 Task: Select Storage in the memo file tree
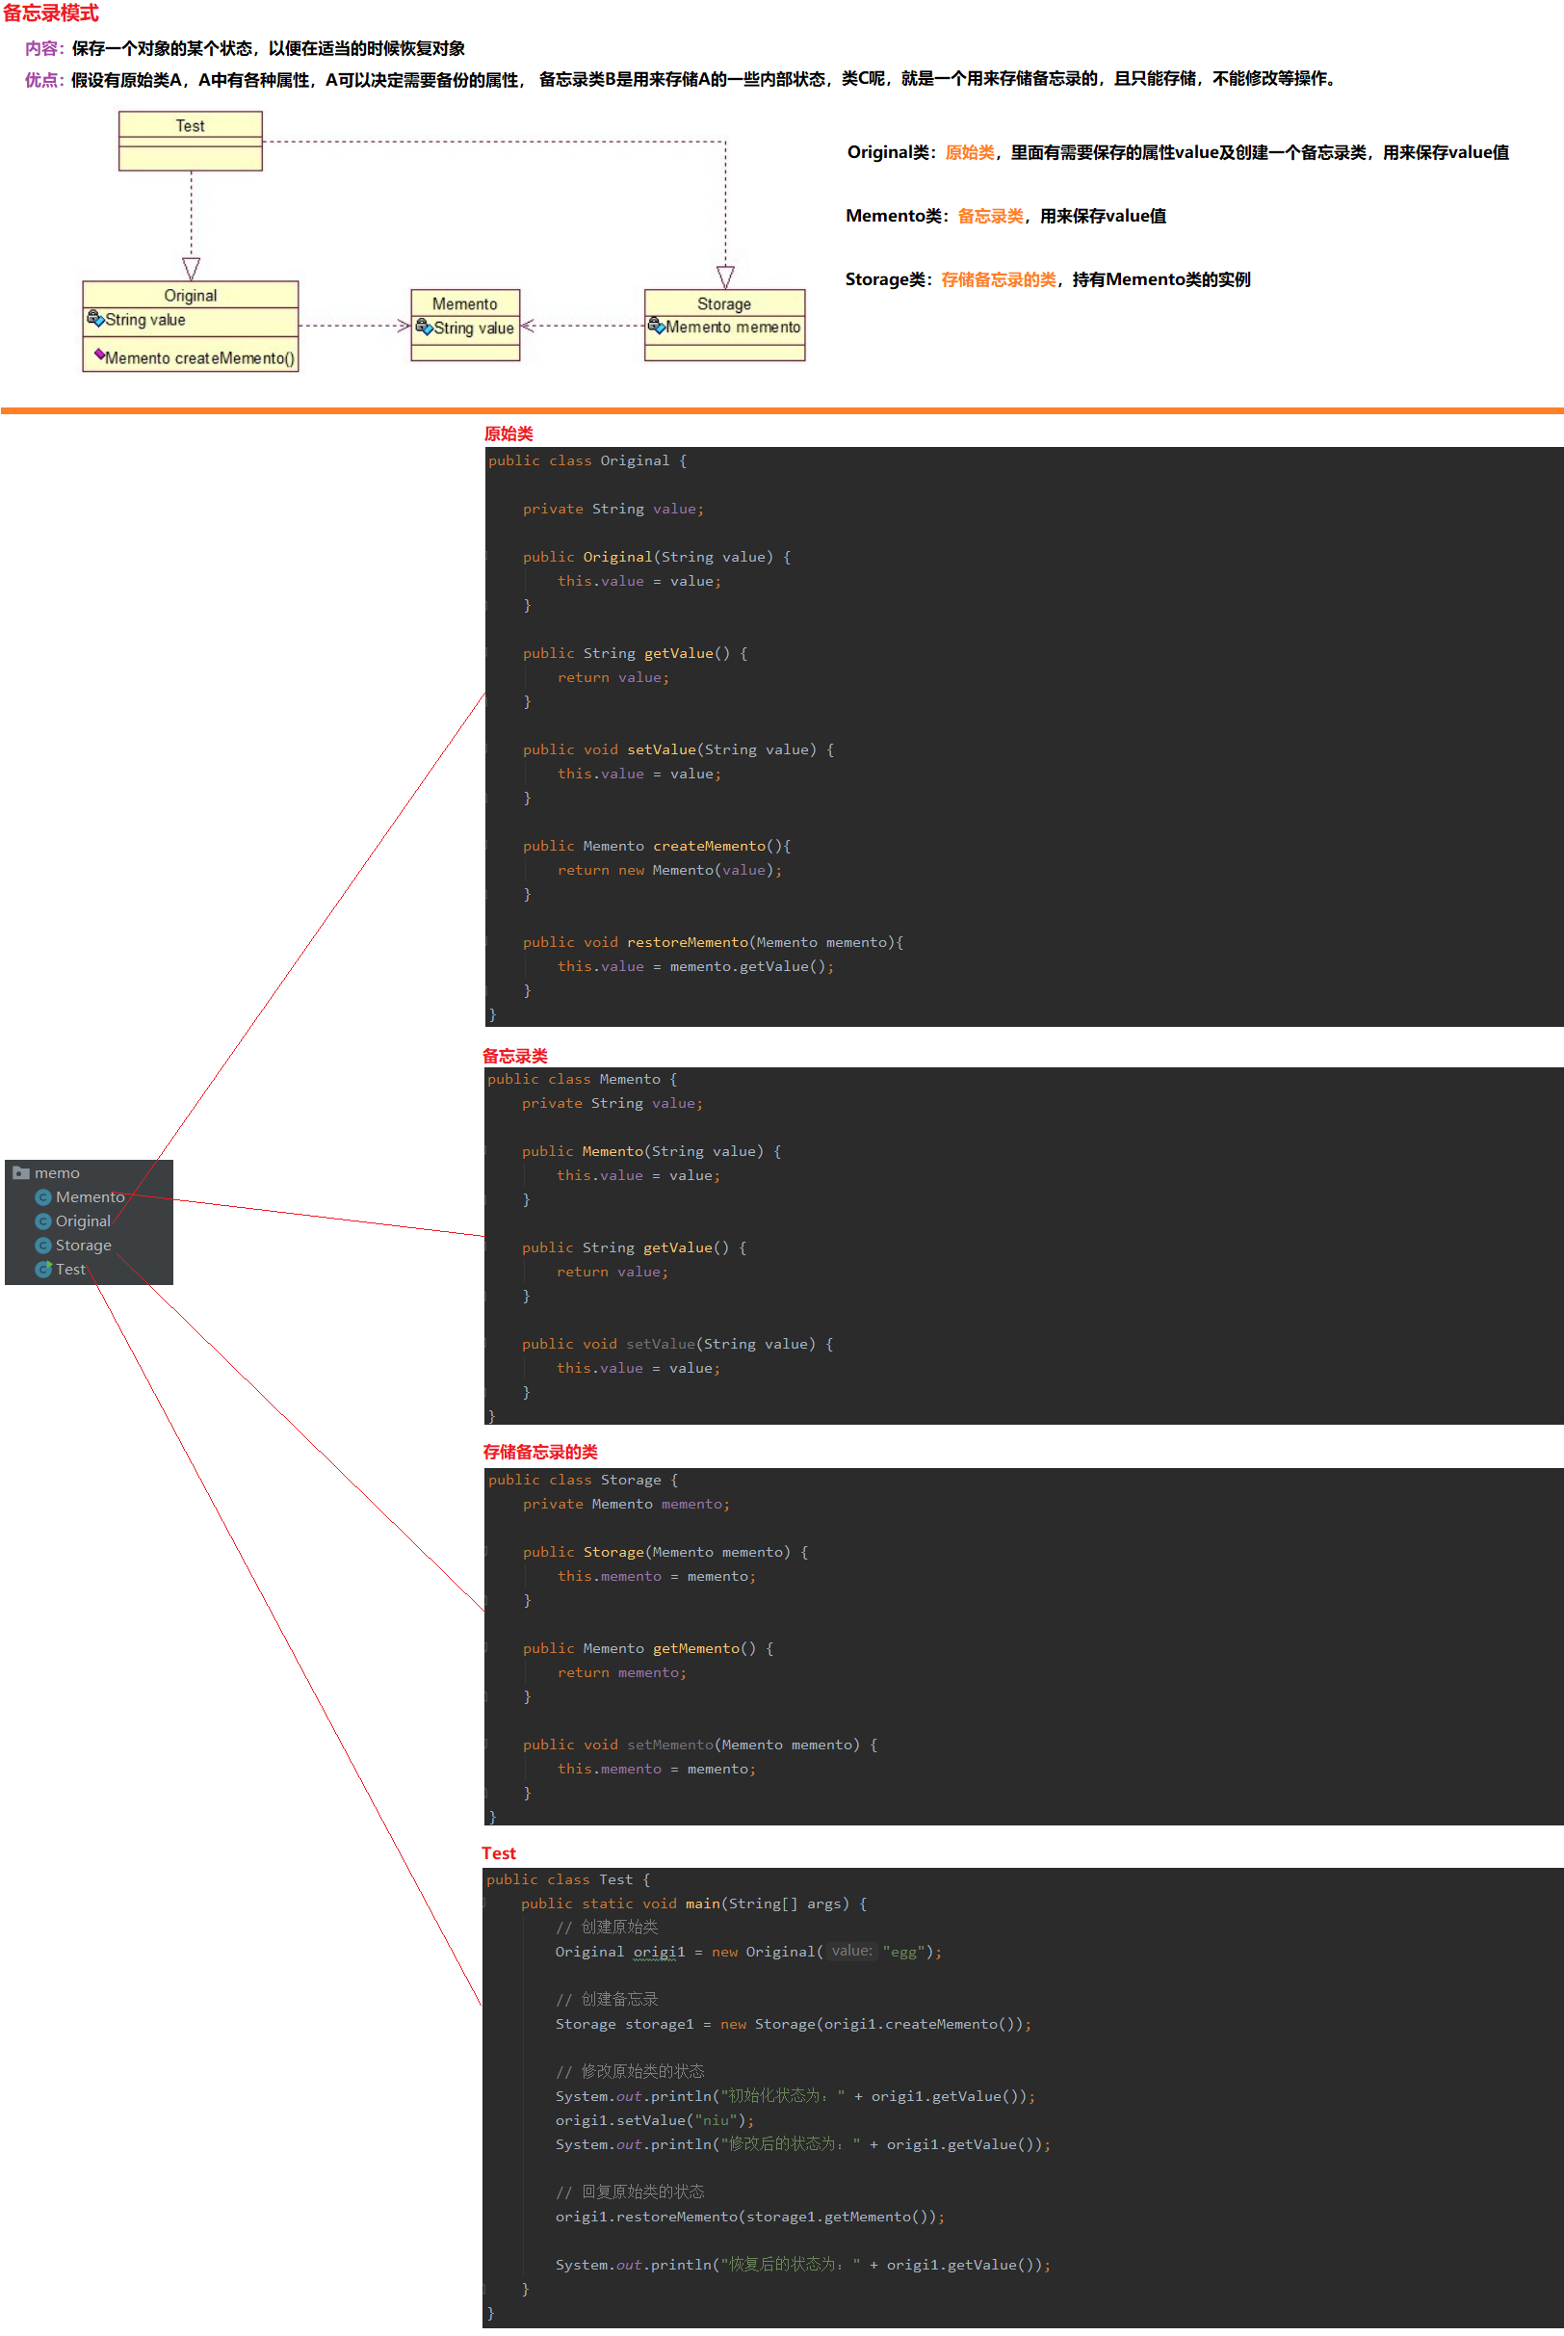83,1245
